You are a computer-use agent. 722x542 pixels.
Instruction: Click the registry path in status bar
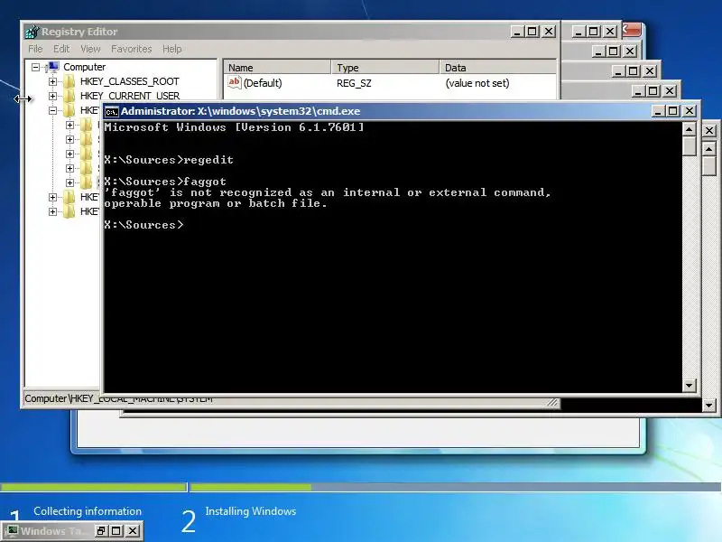(x=118, y=398)
